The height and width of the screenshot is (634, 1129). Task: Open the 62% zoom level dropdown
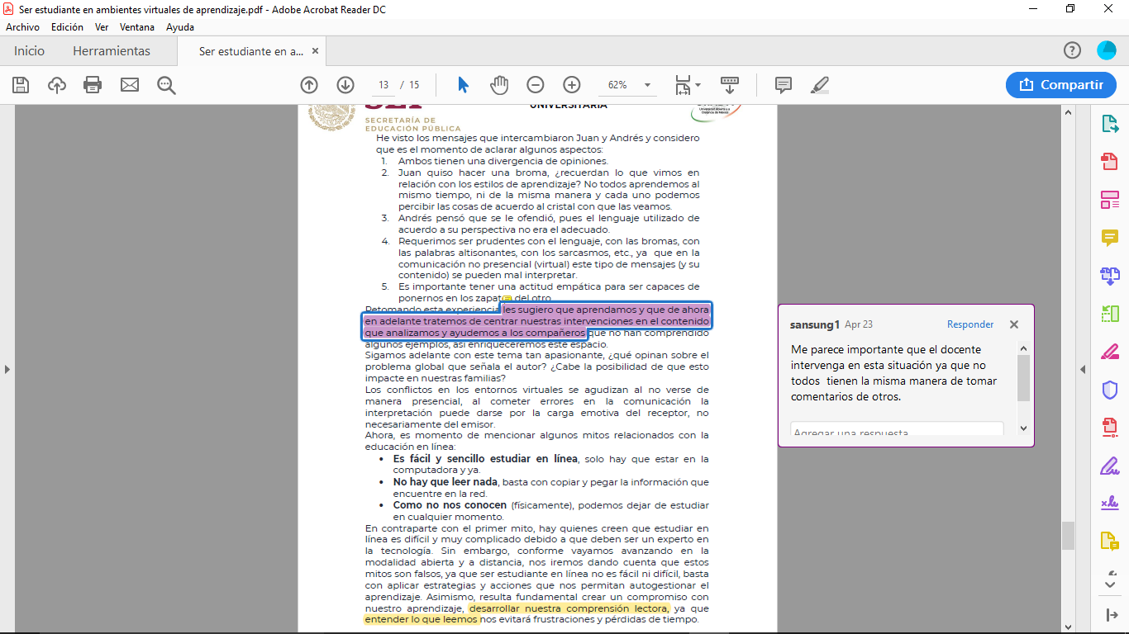[647, 85]
